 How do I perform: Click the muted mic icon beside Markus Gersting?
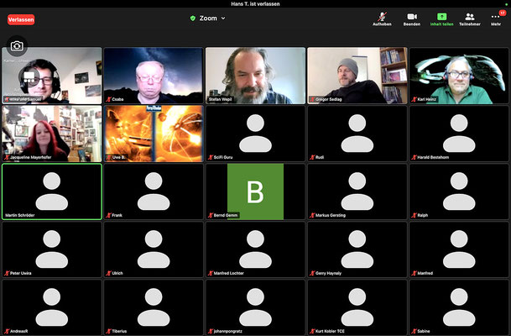coord(312,215)
